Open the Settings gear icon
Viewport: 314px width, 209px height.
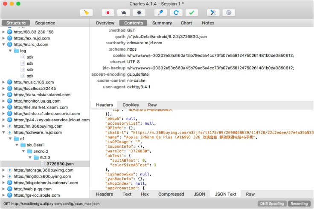point(229,13)
